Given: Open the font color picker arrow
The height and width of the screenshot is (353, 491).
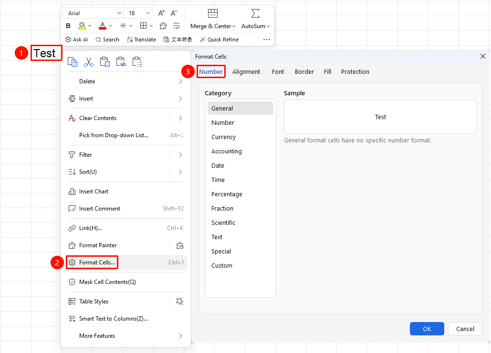Looking at the screenshot, I should (x=110, y=26).
